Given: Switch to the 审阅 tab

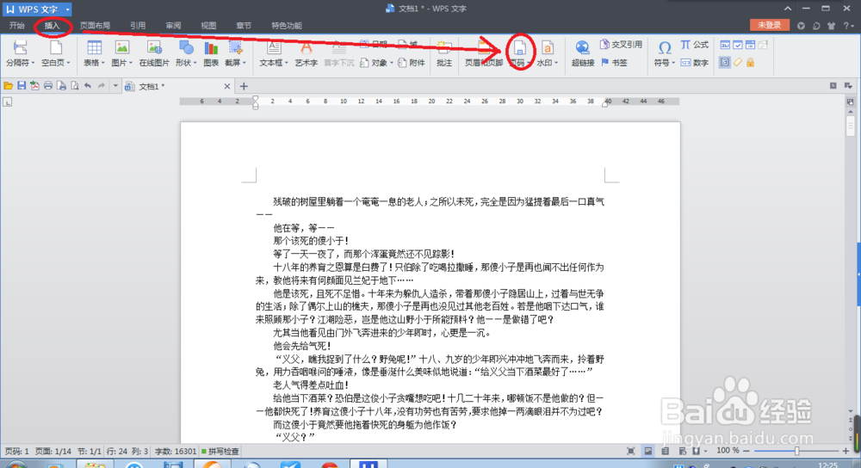Looking at the screenshot, I should [x=173, y=25].
